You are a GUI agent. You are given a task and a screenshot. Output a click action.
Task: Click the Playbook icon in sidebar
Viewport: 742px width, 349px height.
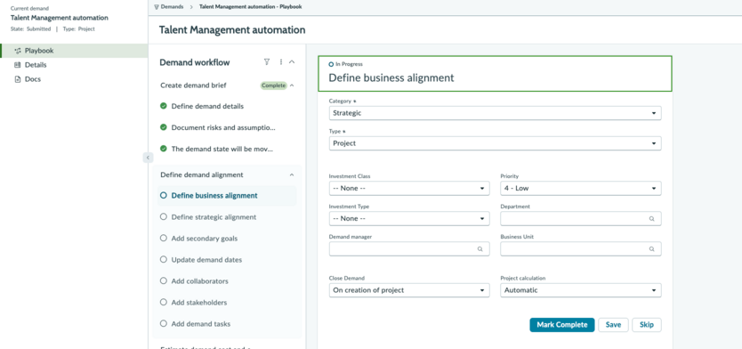click(18, 51)
